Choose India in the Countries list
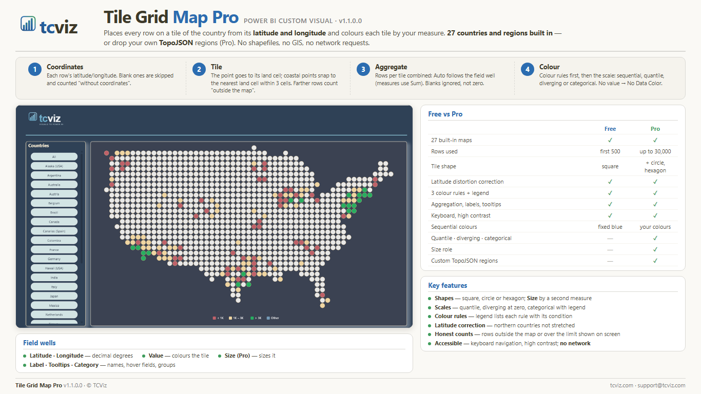 [x=54, y=277]
